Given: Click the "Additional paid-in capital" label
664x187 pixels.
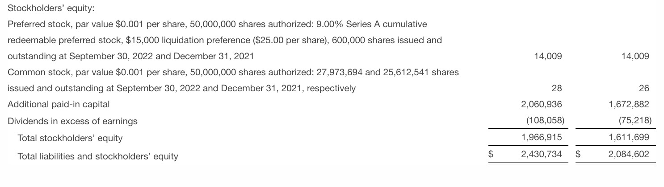Looking at the screenshot, I should pos(59,105).
